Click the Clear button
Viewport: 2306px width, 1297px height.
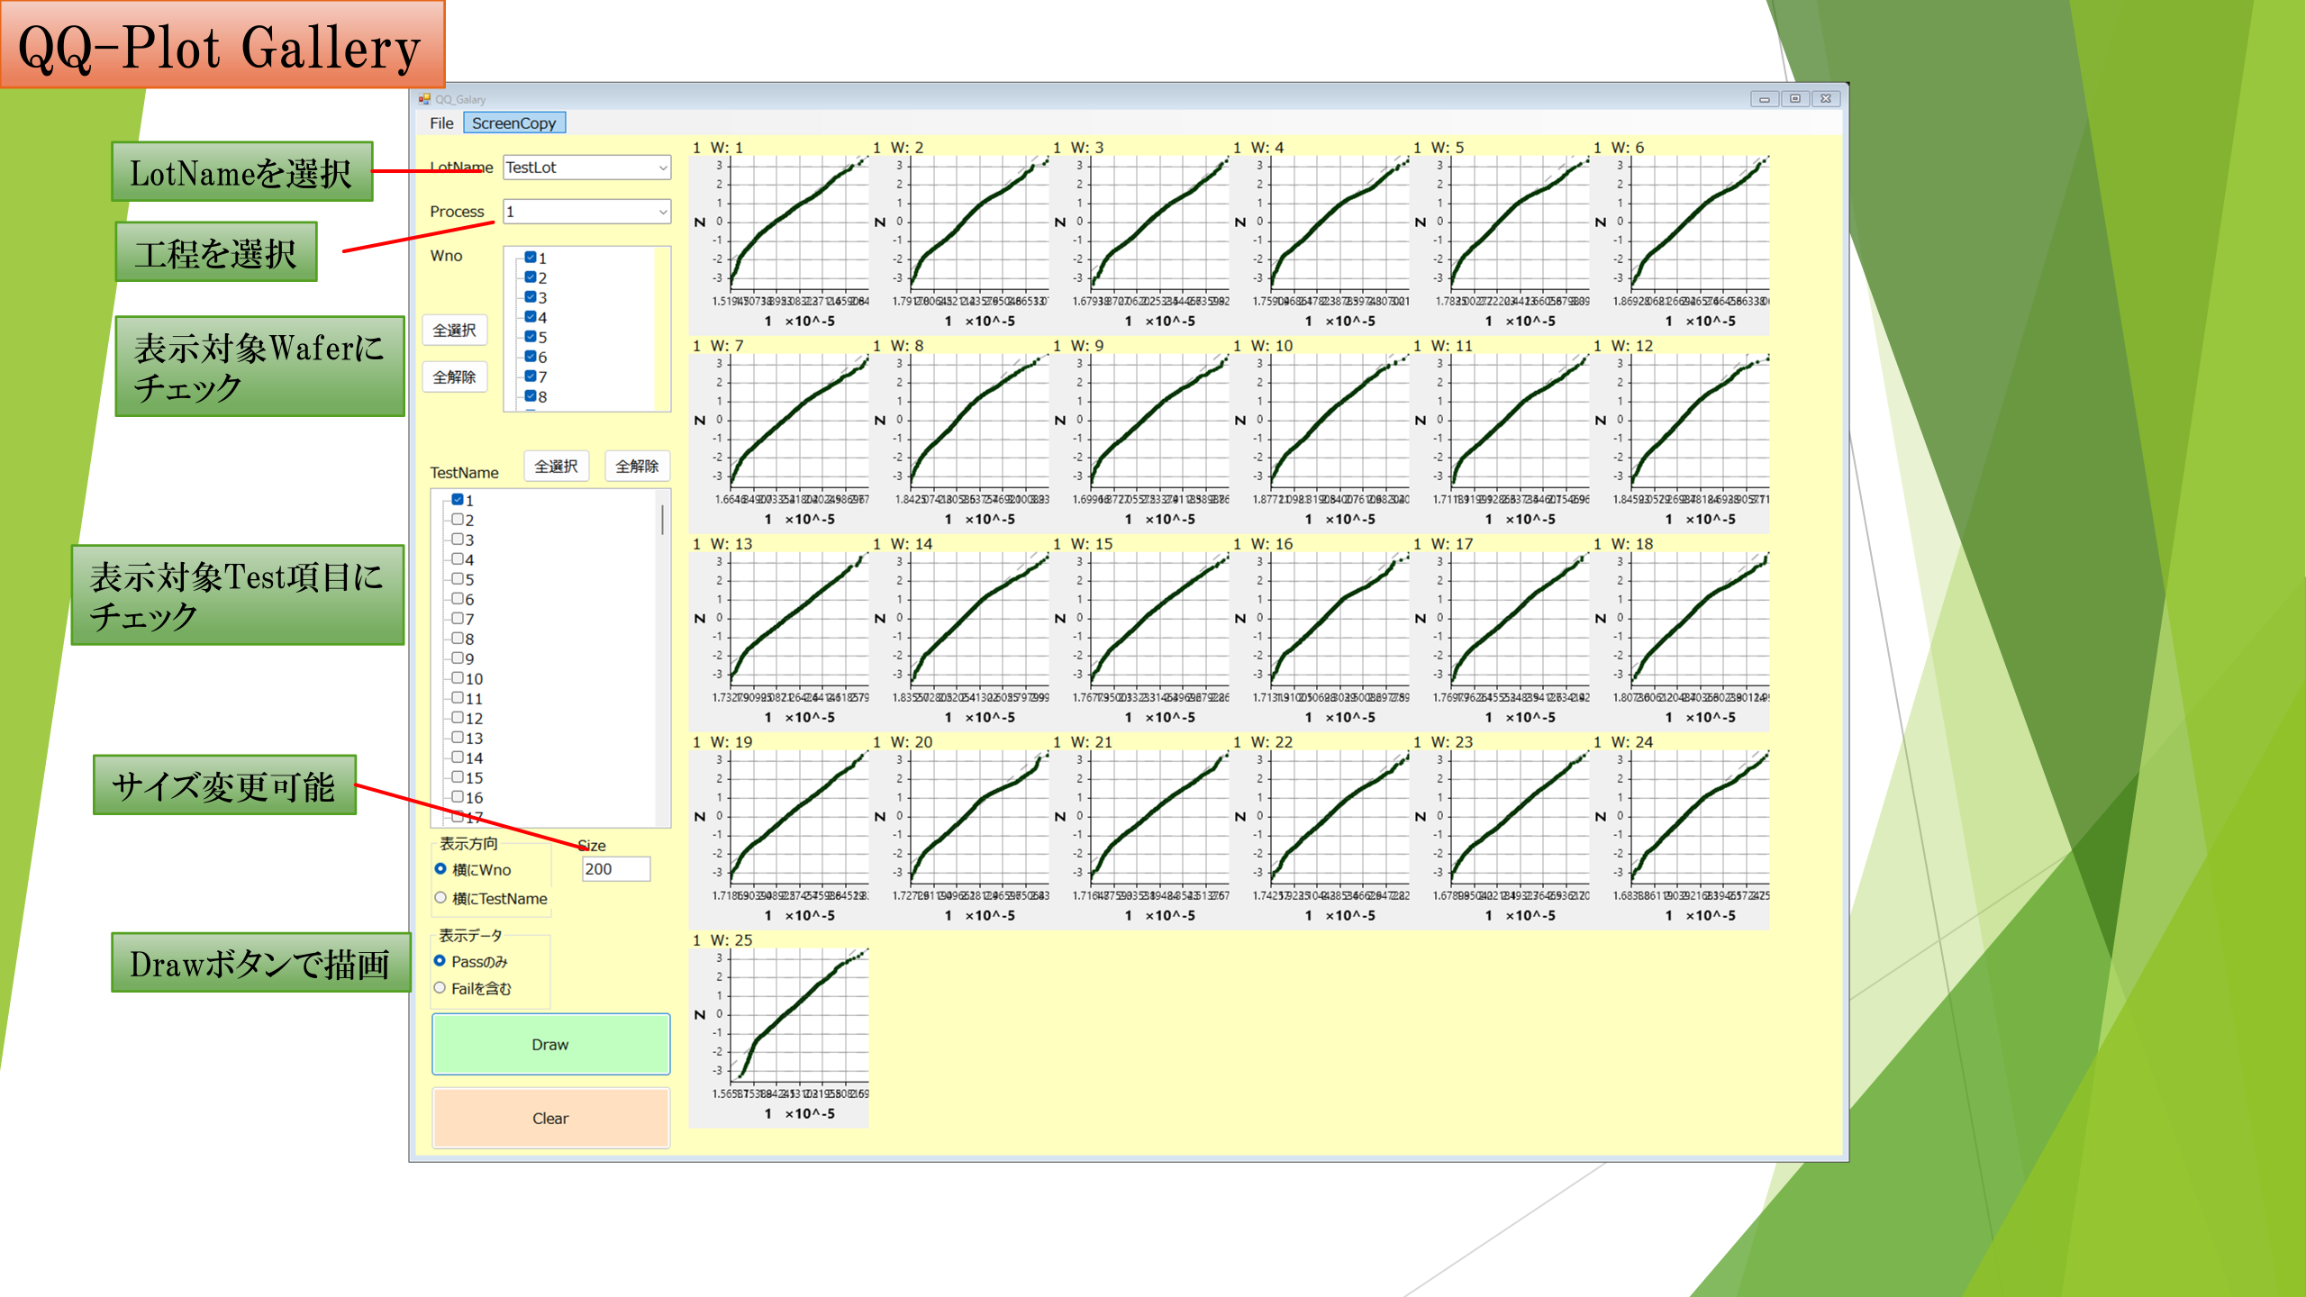tap(550, 1118)
